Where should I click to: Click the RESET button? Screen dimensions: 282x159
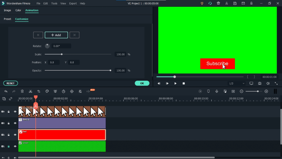click(11, 83)
